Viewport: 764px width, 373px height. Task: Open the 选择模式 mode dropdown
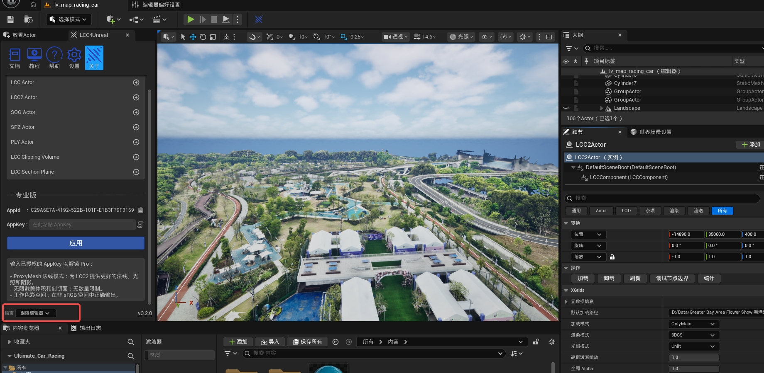point(68,19)
